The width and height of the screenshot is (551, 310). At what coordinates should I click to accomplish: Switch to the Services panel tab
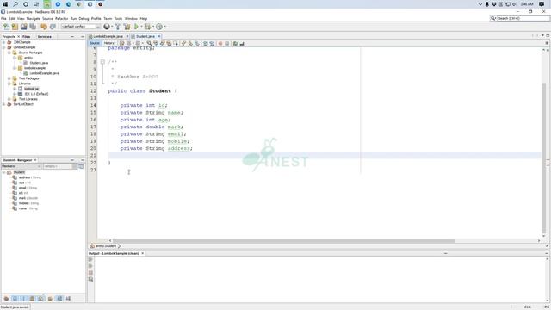tap(45, 36)
